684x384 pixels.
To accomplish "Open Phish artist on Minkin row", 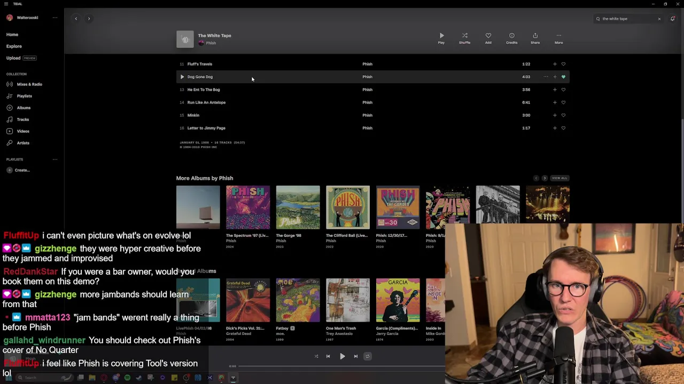I will click(x=367, y=115).
